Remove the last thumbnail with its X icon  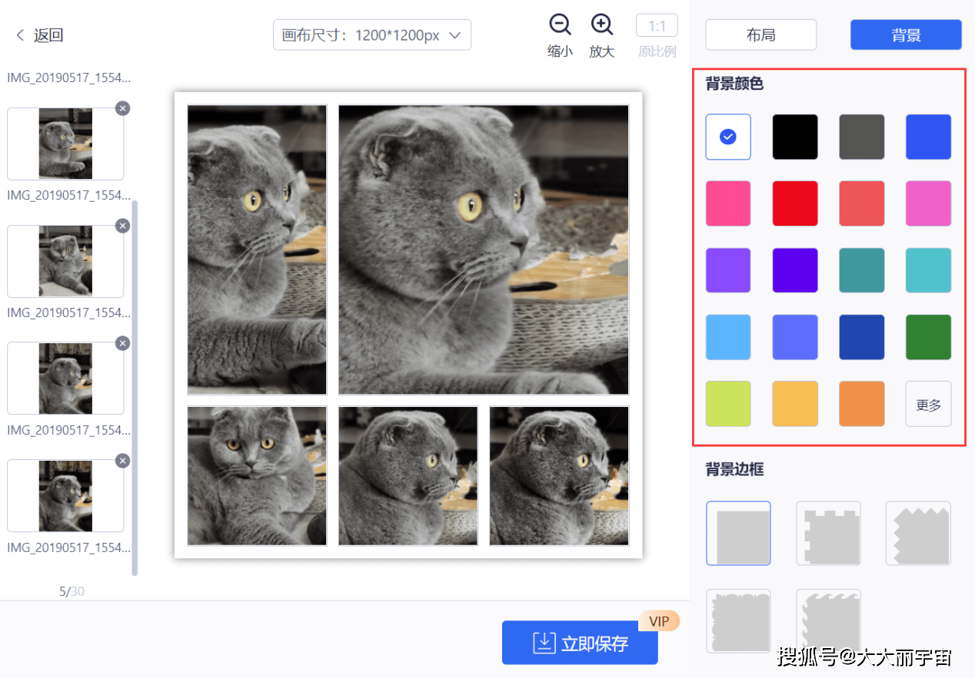click(122, 461)
